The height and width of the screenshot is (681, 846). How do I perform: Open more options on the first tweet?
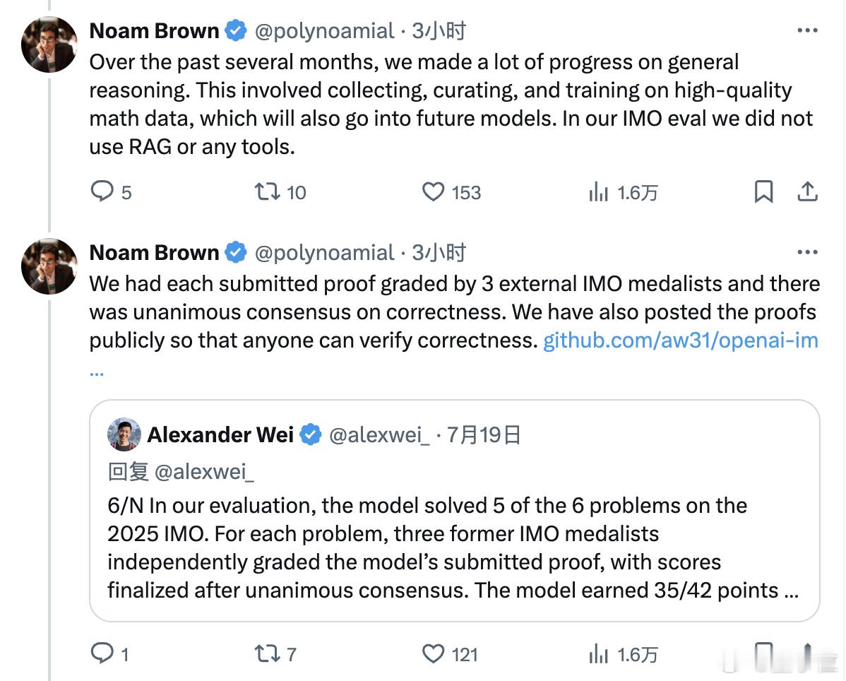click(x=807, y=30)
